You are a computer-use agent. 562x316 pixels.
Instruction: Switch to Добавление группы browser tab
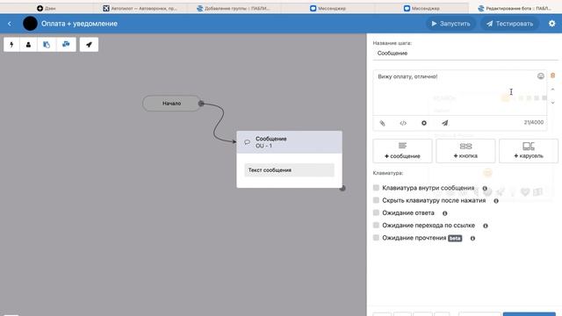tap(234, 8)
